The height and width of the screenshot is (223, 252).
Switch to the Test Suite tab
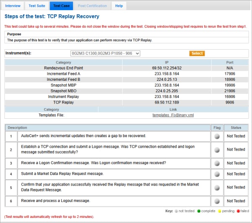click(x=37, y=6)
